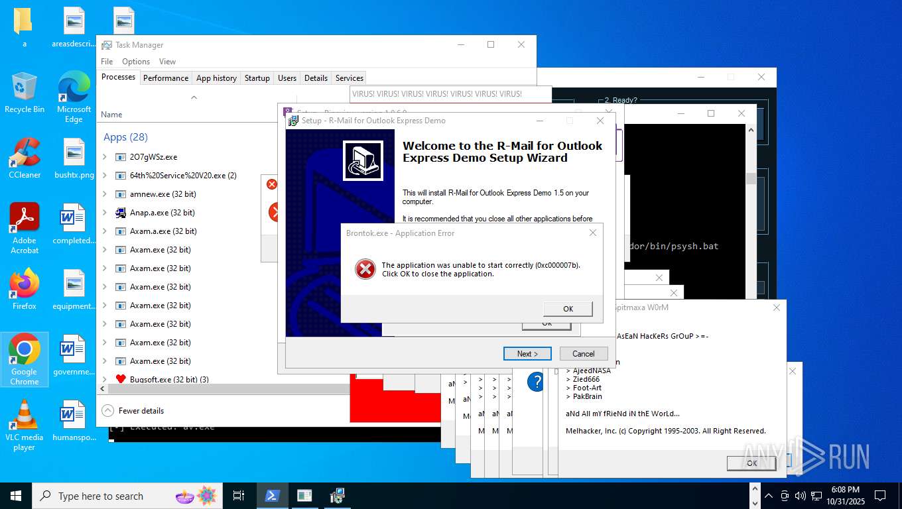
Task: Select the Axam.a.exe (32 bit) row
Action: tap(189, 231)
